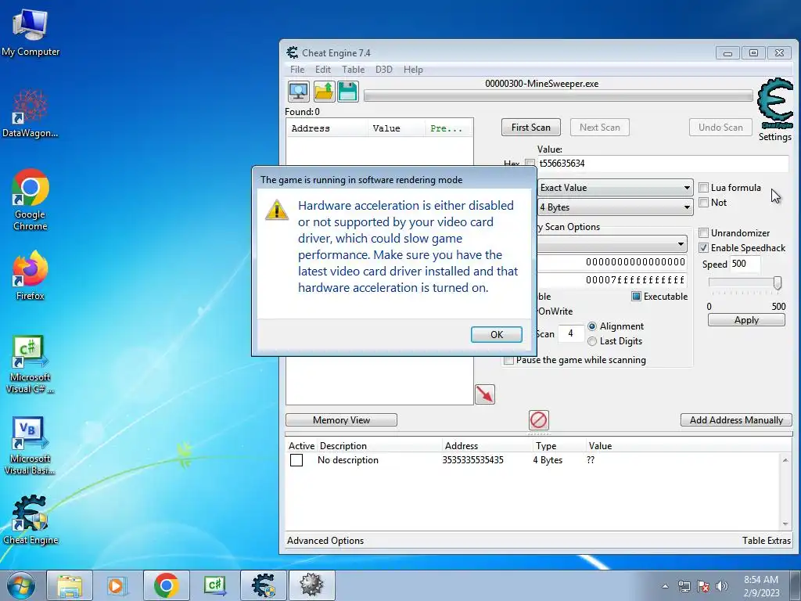
Task: Open the Help menu
Action: coord(413,70)
